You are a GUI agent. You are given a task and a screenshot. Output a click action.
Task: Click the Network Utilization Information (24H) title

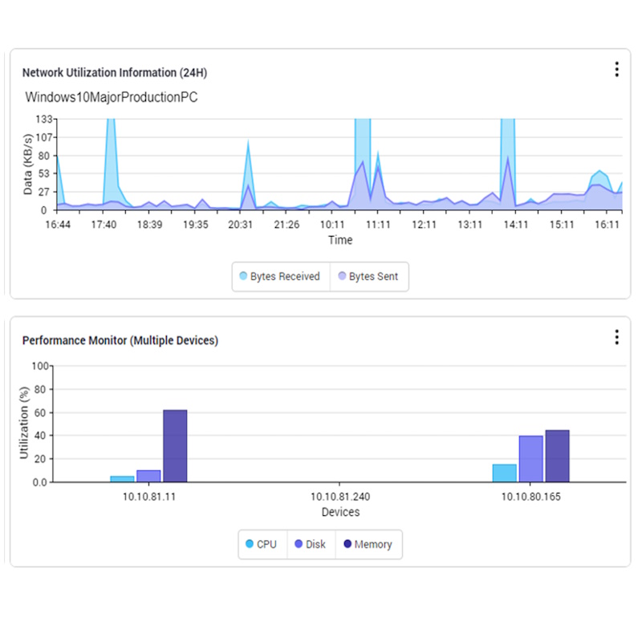115,73
